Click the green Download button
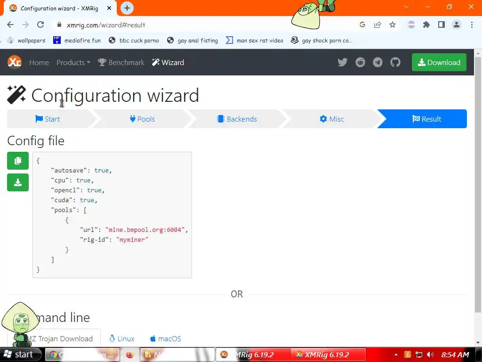Image resolution: width=482 pixels, height=362 pixels. pyautogui.click(x=439, y=62)
